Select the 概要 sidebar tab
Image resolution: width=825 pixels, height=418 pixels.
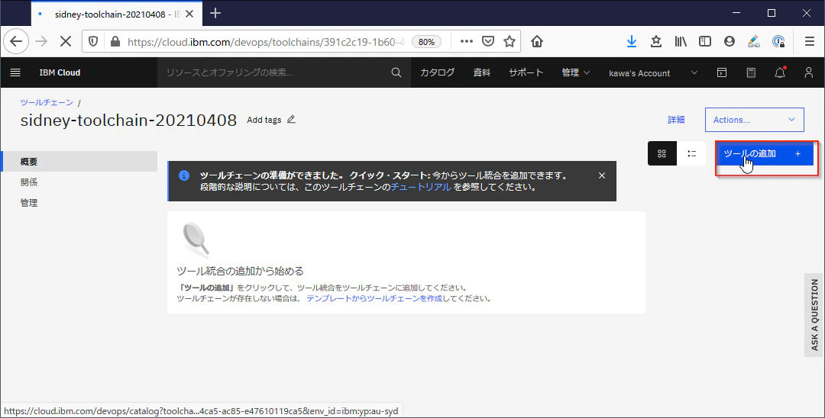79,161
